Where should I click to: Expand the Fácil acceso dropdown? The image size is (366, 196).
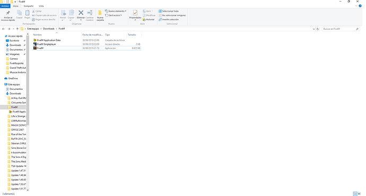114,15
